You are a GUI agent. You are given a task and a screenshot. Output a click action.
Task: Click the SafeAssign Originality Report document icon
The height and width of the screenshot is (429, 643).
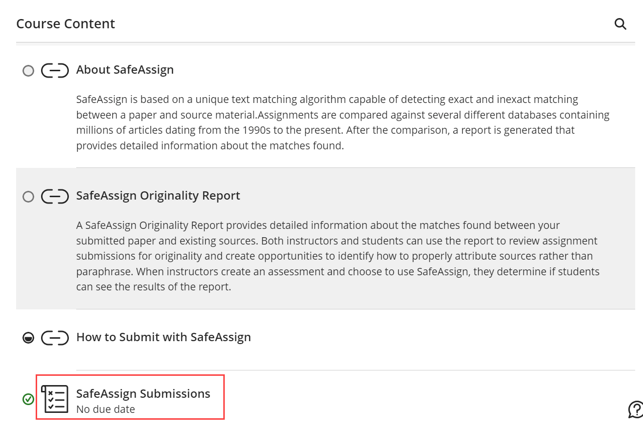coord(55,196)
